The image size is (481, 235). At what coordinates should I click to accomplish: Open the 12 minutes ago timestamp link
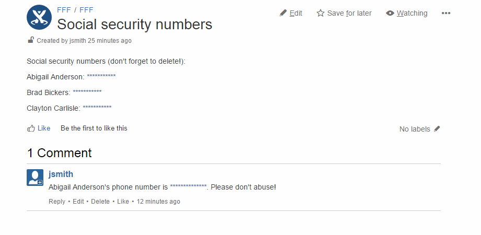click(x=158, y=202)
